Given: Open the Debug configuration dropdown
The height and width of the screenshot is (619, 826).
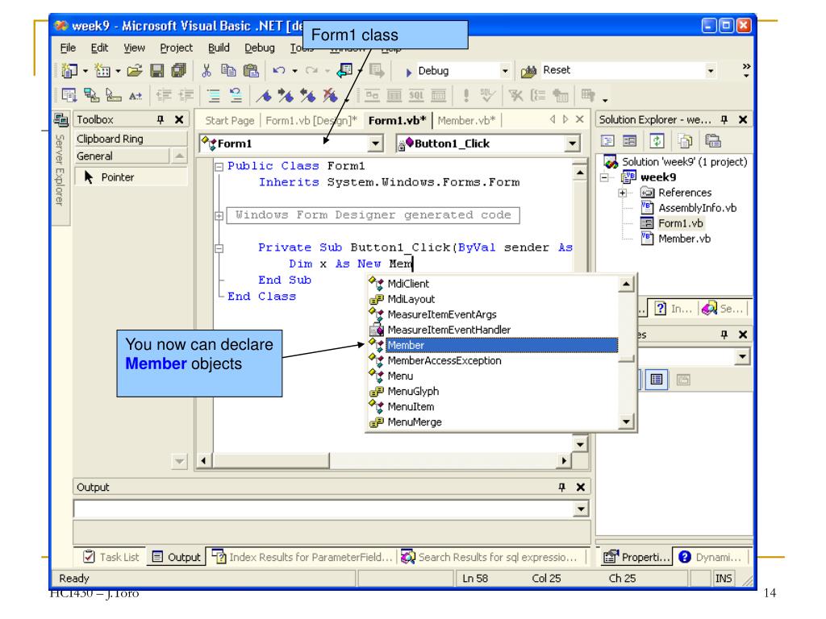Looking at the screenshot, I should pyautogui.click(x=505, y=71).
